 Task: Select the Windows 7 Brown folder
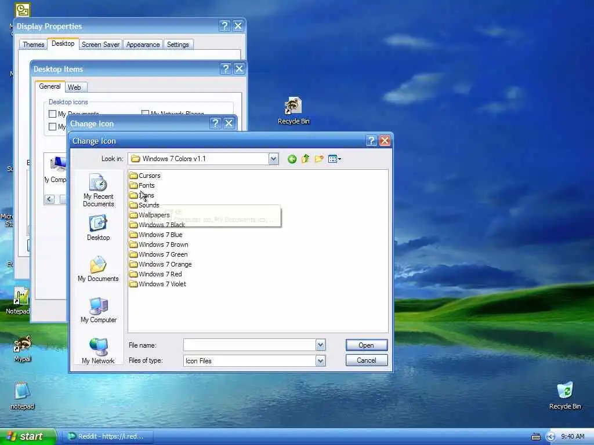[159, 245]
